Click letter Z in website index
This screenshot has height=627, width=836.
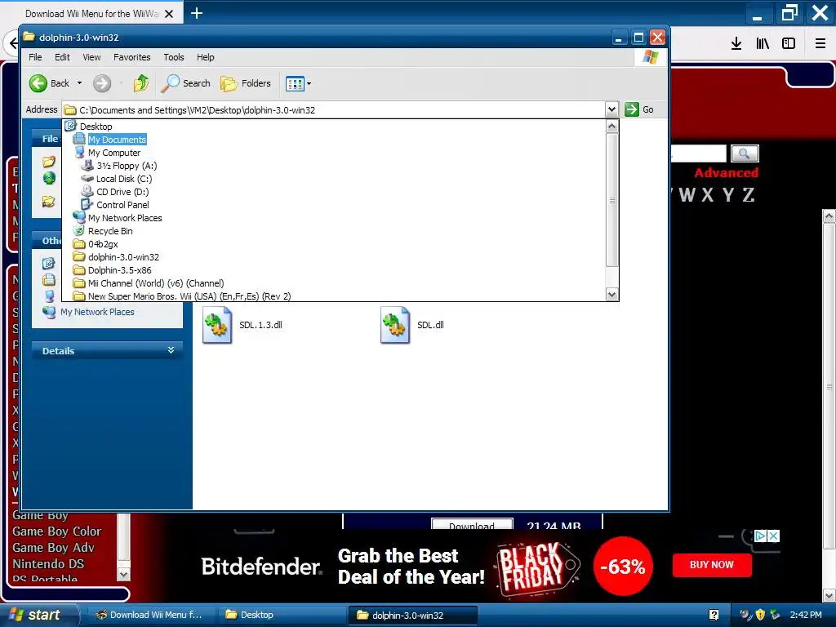tap(749, 194)
